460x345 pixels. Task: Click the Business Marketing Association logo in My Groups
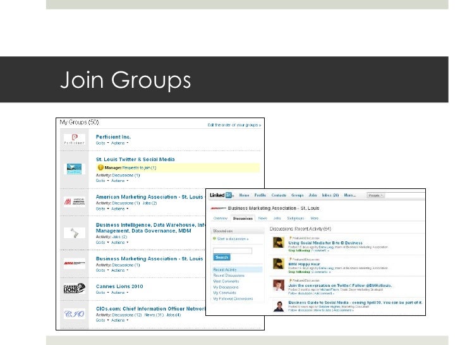tap(75, 263)
